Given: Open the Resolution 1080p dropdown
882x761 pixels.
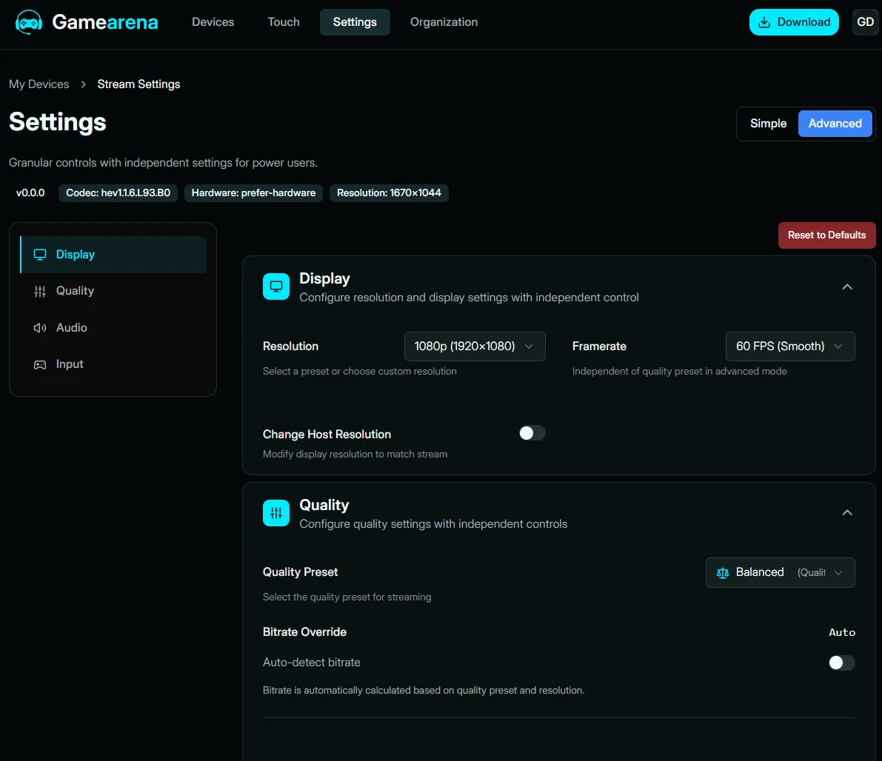Looking at the screenshot, I should (x=475, y=346).
